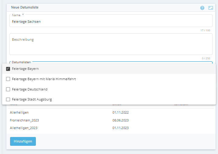Focus the Name field containing Feiertage Sachsen
The image size is (218, 154).
111,22
